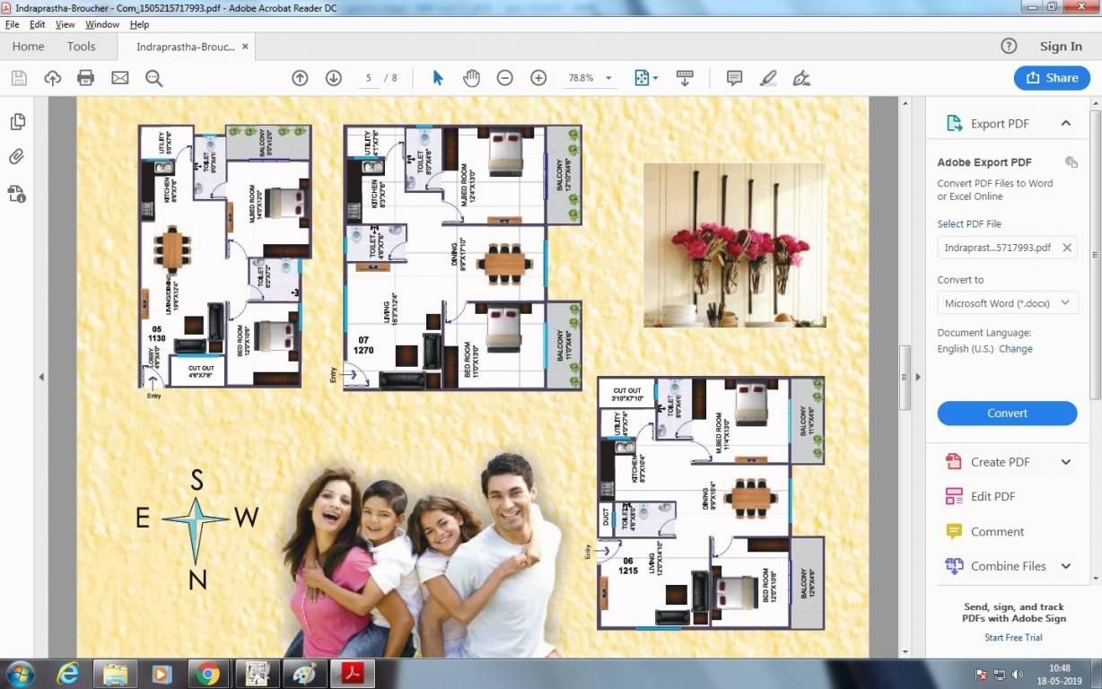
Task: Select the Hand tool in the toolbar
Action: coord(470,78)
